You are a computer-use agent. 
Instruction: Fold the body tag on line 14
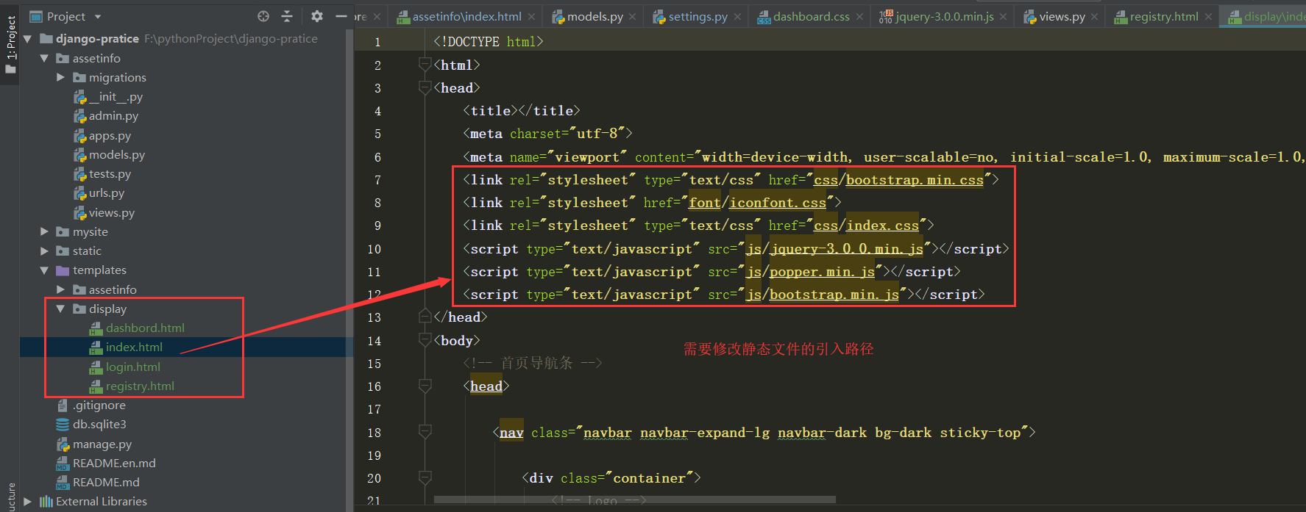pos(425,340)
